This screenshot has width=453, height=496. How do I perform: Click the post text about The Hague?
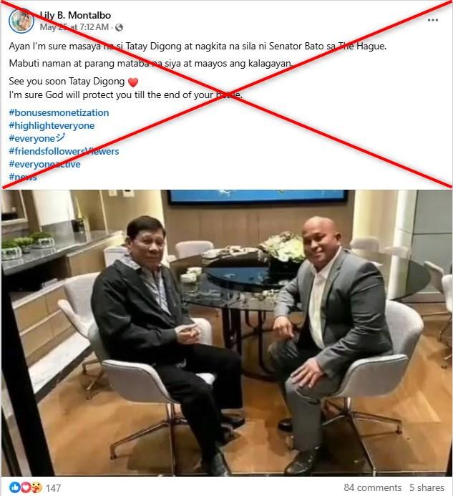point(198,47)
